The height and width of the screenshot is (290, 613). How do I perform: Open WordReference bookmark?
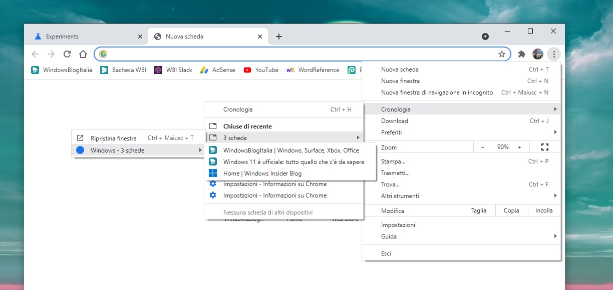[313, 70]
